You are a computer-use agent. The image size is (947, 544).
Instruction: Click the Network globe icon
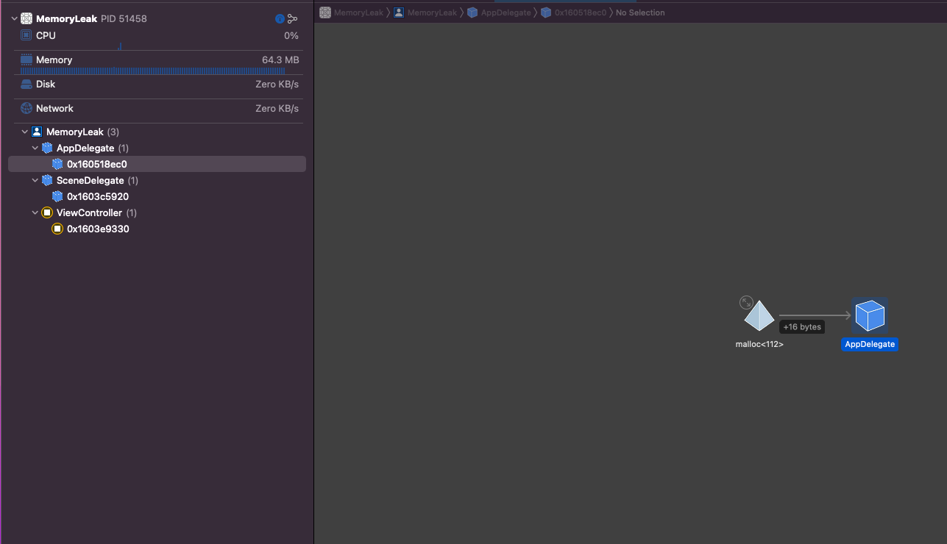pos(26,108)
